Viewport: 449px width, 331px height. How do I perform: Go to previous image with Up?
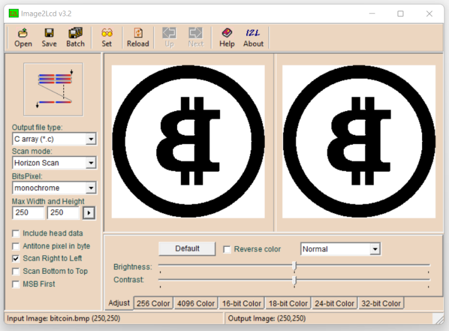tap(169, 37)
